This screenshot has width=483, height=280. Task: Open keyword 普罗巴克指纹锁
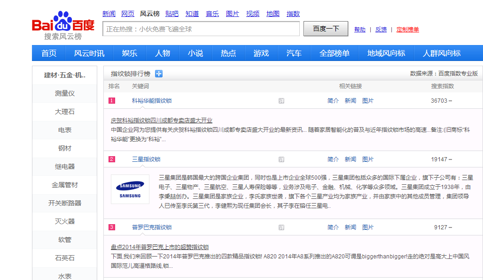[152, 227]
